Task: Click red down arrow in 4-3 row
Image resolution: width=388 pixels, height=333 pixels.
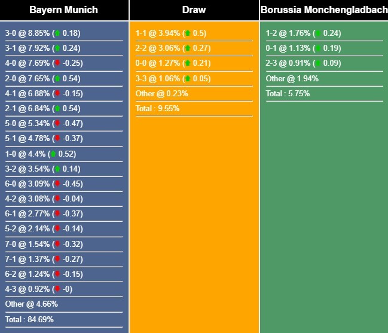Action: [x=57, y=289]
